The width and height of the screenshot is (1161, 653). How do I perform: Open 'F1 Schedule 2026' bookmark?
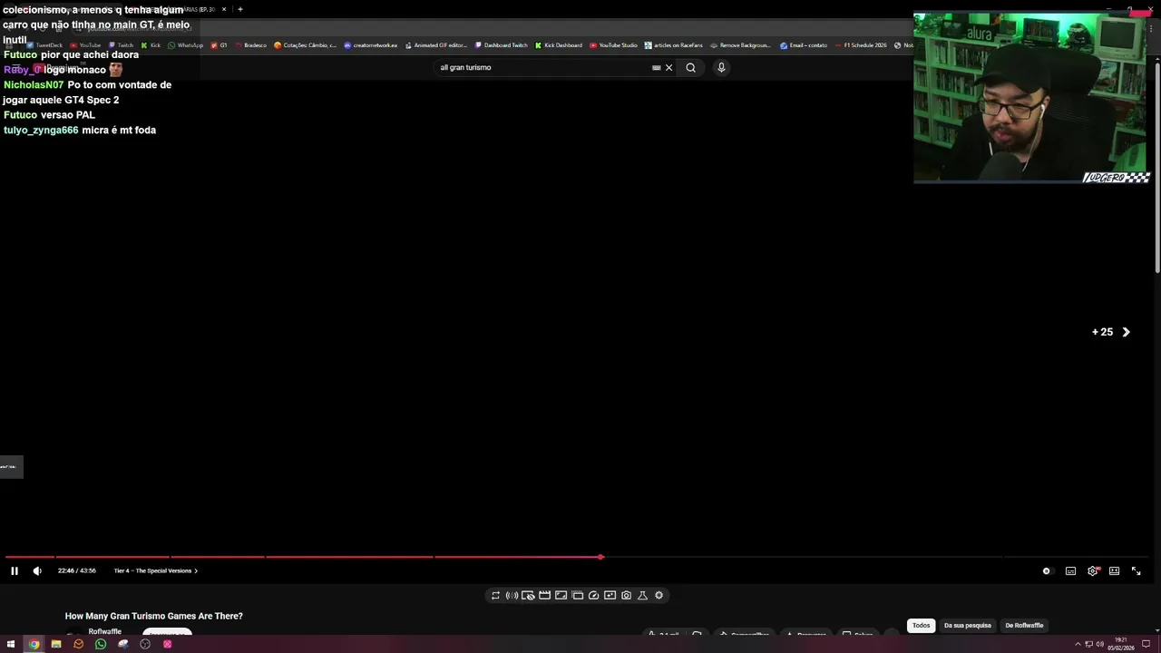tap(860, 45)
